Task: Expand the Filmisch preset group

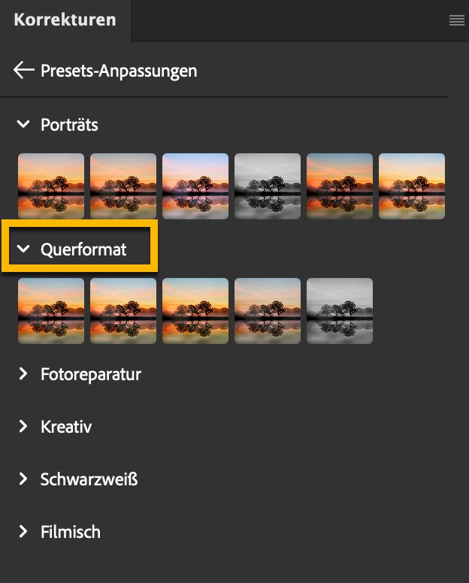Action: 24,532
